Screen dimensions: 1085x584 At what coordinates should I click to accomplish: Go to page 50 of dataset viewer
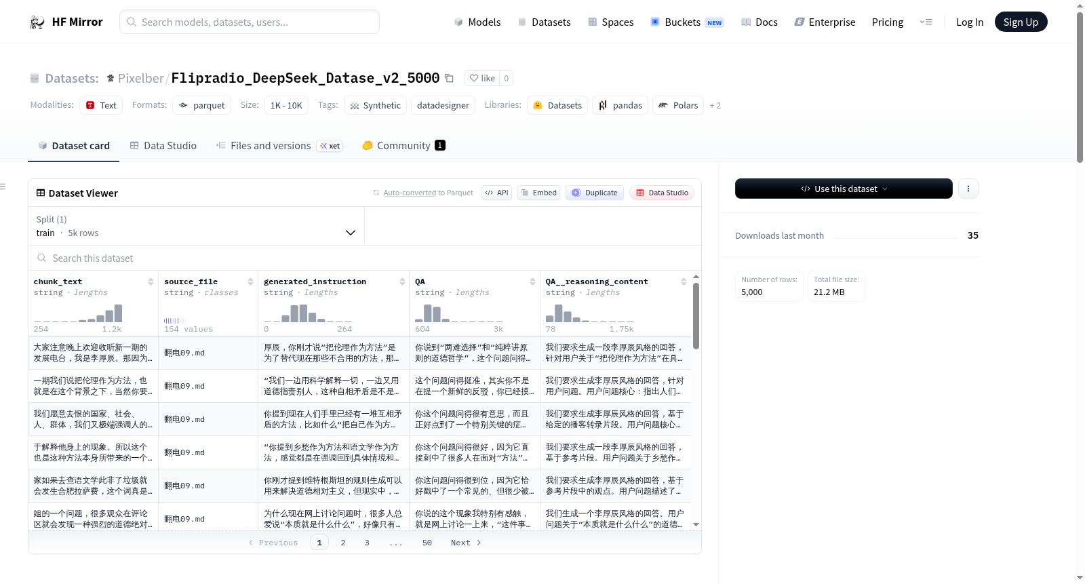click(427, 543)
